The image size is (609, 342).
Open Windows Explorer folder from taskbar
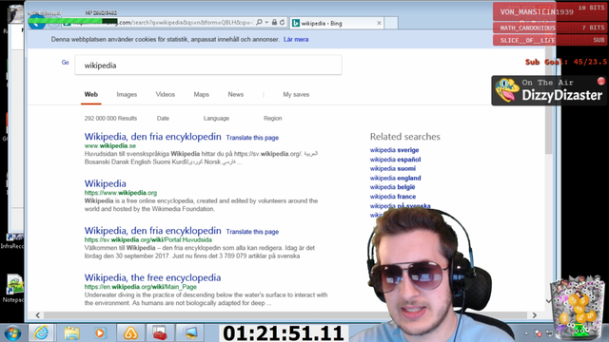(x=71, y=333)
